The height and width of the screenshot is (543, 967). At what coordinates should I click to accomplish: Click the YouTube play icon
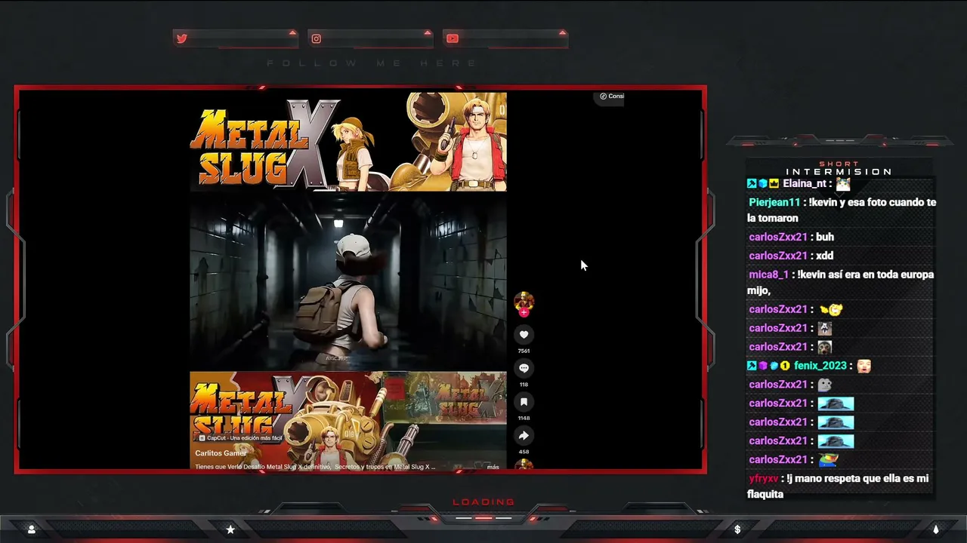(x=452, y=38)
